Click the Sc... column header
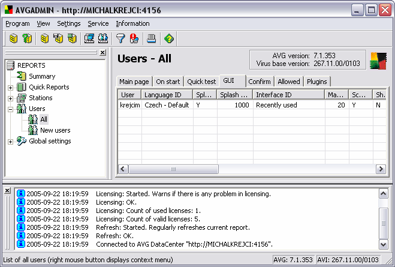Image resolution: width=395 pixels, height=267 pixels. (x=360, y=95)
